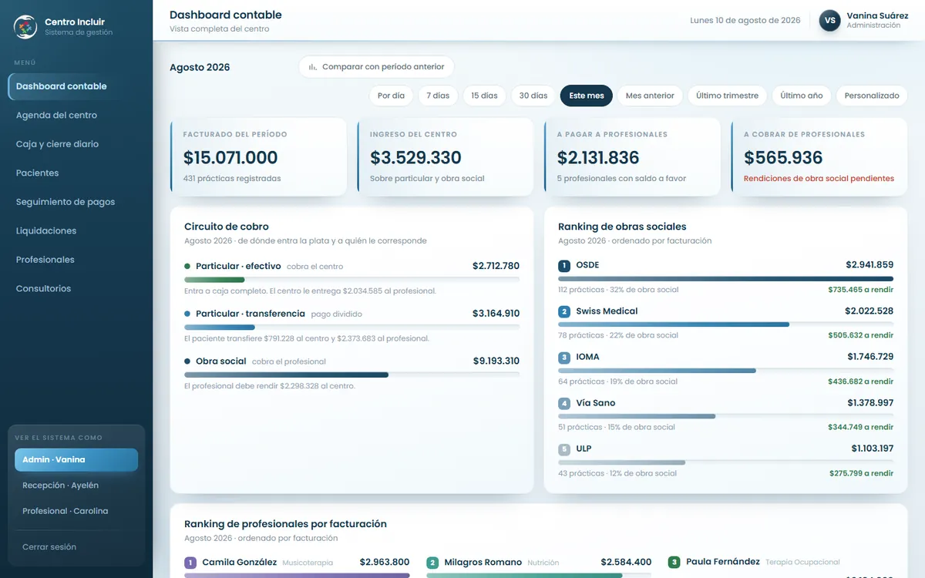
Task: Click the $3.164.910 transferencia amount
Action: pos(496,314)
